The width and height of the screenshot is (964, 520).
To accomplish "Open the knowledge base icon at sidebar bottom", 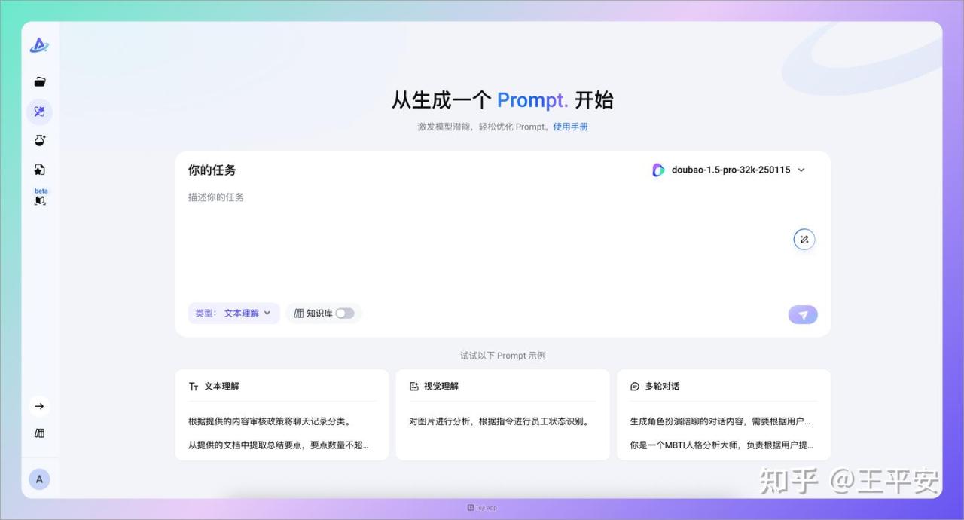I will coord(40,433).
